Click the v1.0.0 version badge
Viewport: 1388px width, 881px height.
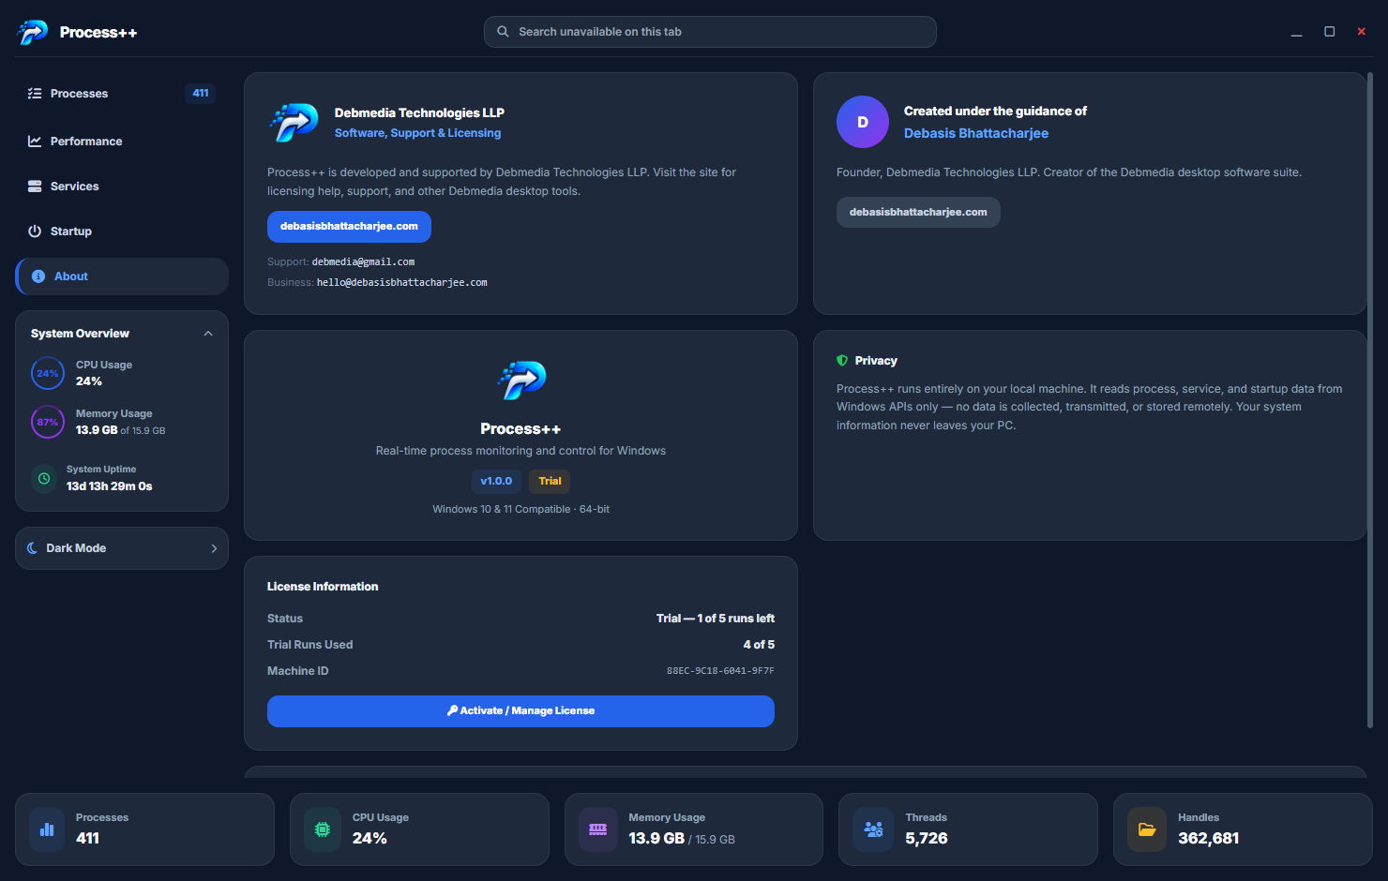click(496, 482)
